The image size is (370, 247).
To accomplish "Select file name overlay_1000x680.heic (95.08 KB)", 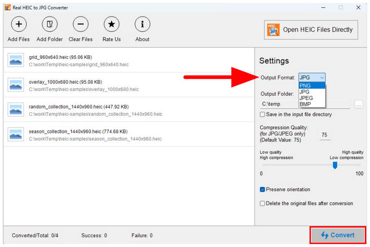I will pyautogui.click(x=65, y=82).
